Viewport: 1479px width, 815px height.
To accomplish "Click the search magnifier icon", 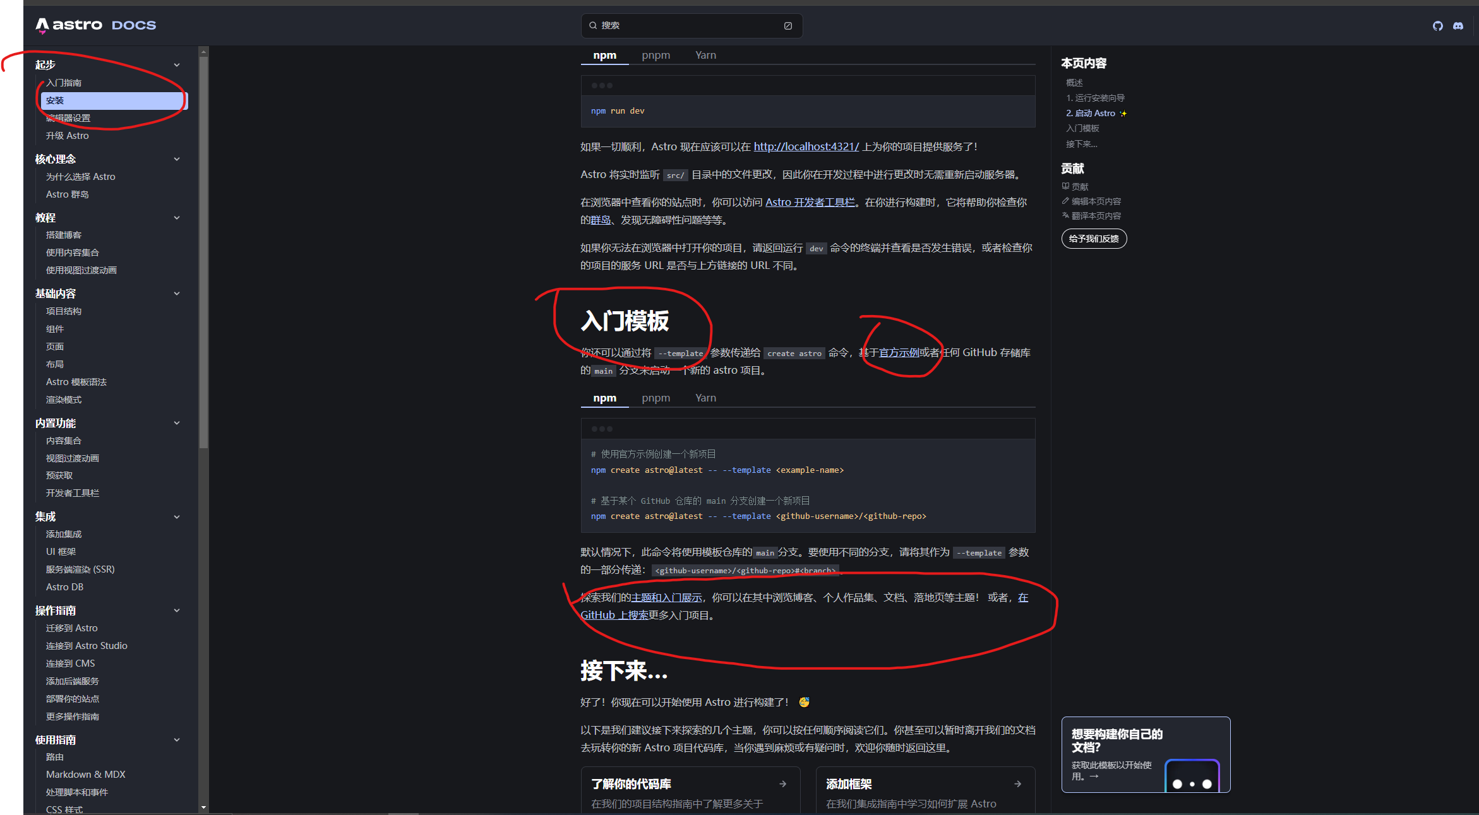I will [x=593, y=26].
